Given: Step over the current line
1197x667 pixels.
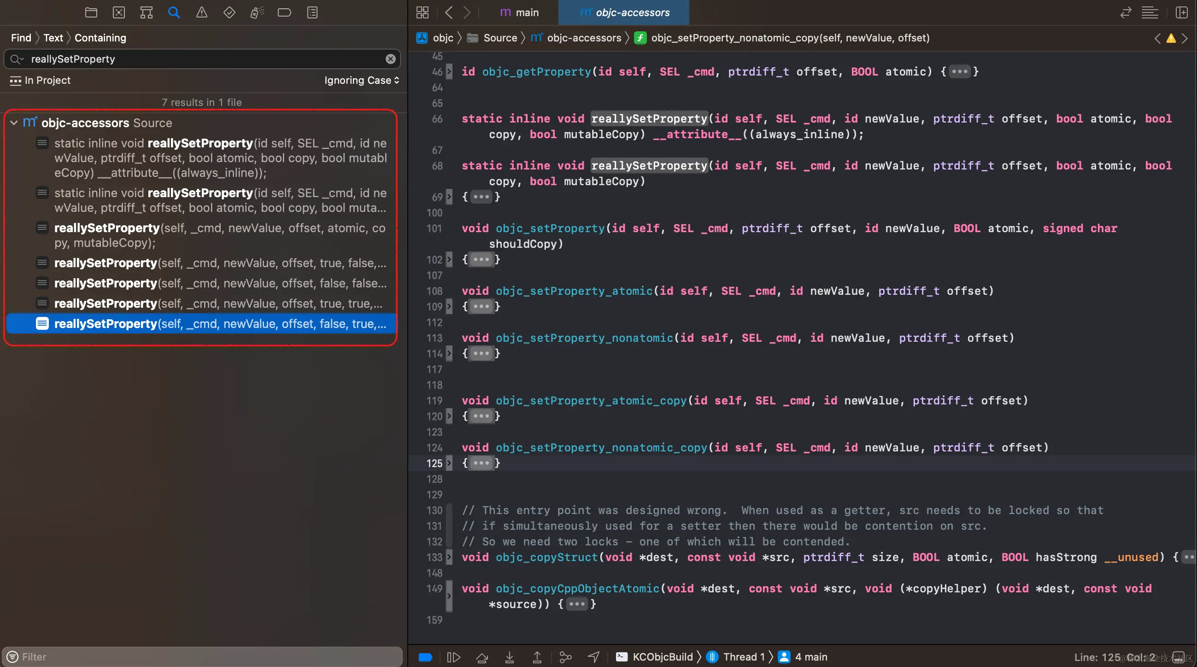Looking at the screenshot, I should point(482,657).
